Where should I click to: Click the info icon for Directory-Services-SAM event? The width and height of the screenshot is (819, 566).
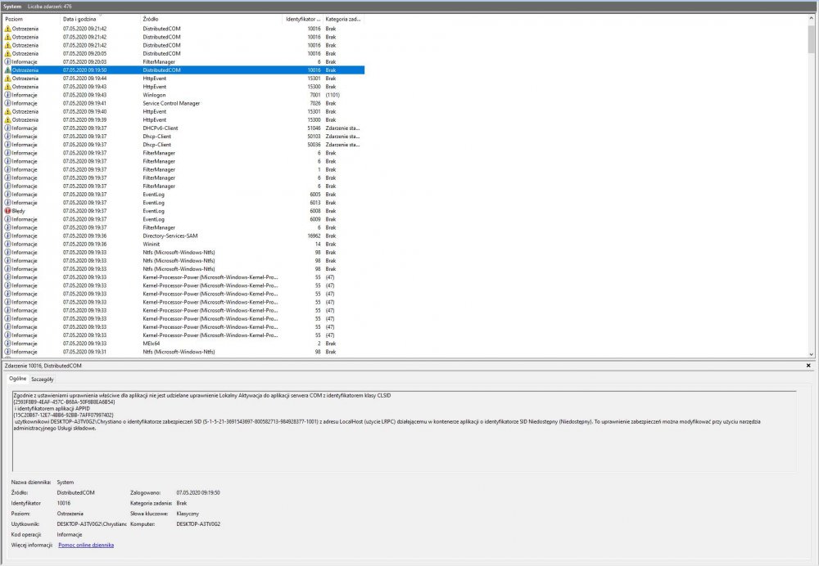[7, 236]
